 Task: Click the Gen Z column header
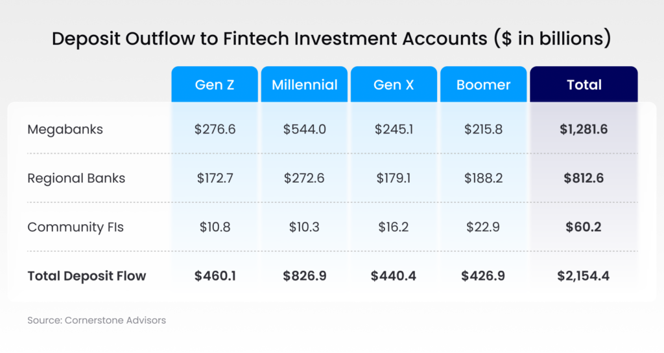click(x=215, y=85)
